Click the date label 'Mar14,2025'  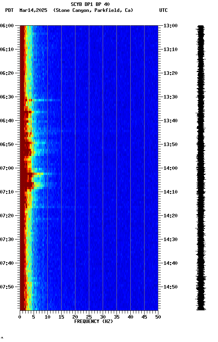(33, 10)
